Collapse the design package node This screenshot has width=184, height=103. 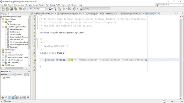tap(3, 22)
